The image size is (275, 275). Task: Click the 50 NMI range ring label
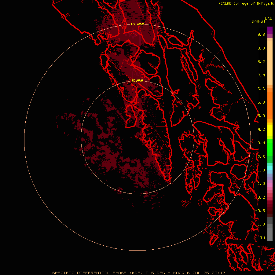(137, 81)
